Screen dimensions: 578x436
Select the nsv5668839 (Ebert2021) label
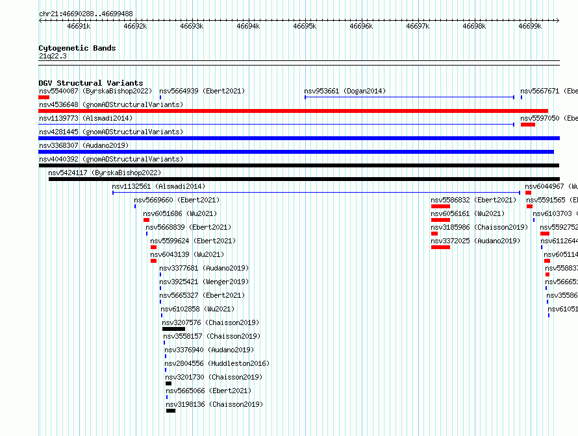188,227
